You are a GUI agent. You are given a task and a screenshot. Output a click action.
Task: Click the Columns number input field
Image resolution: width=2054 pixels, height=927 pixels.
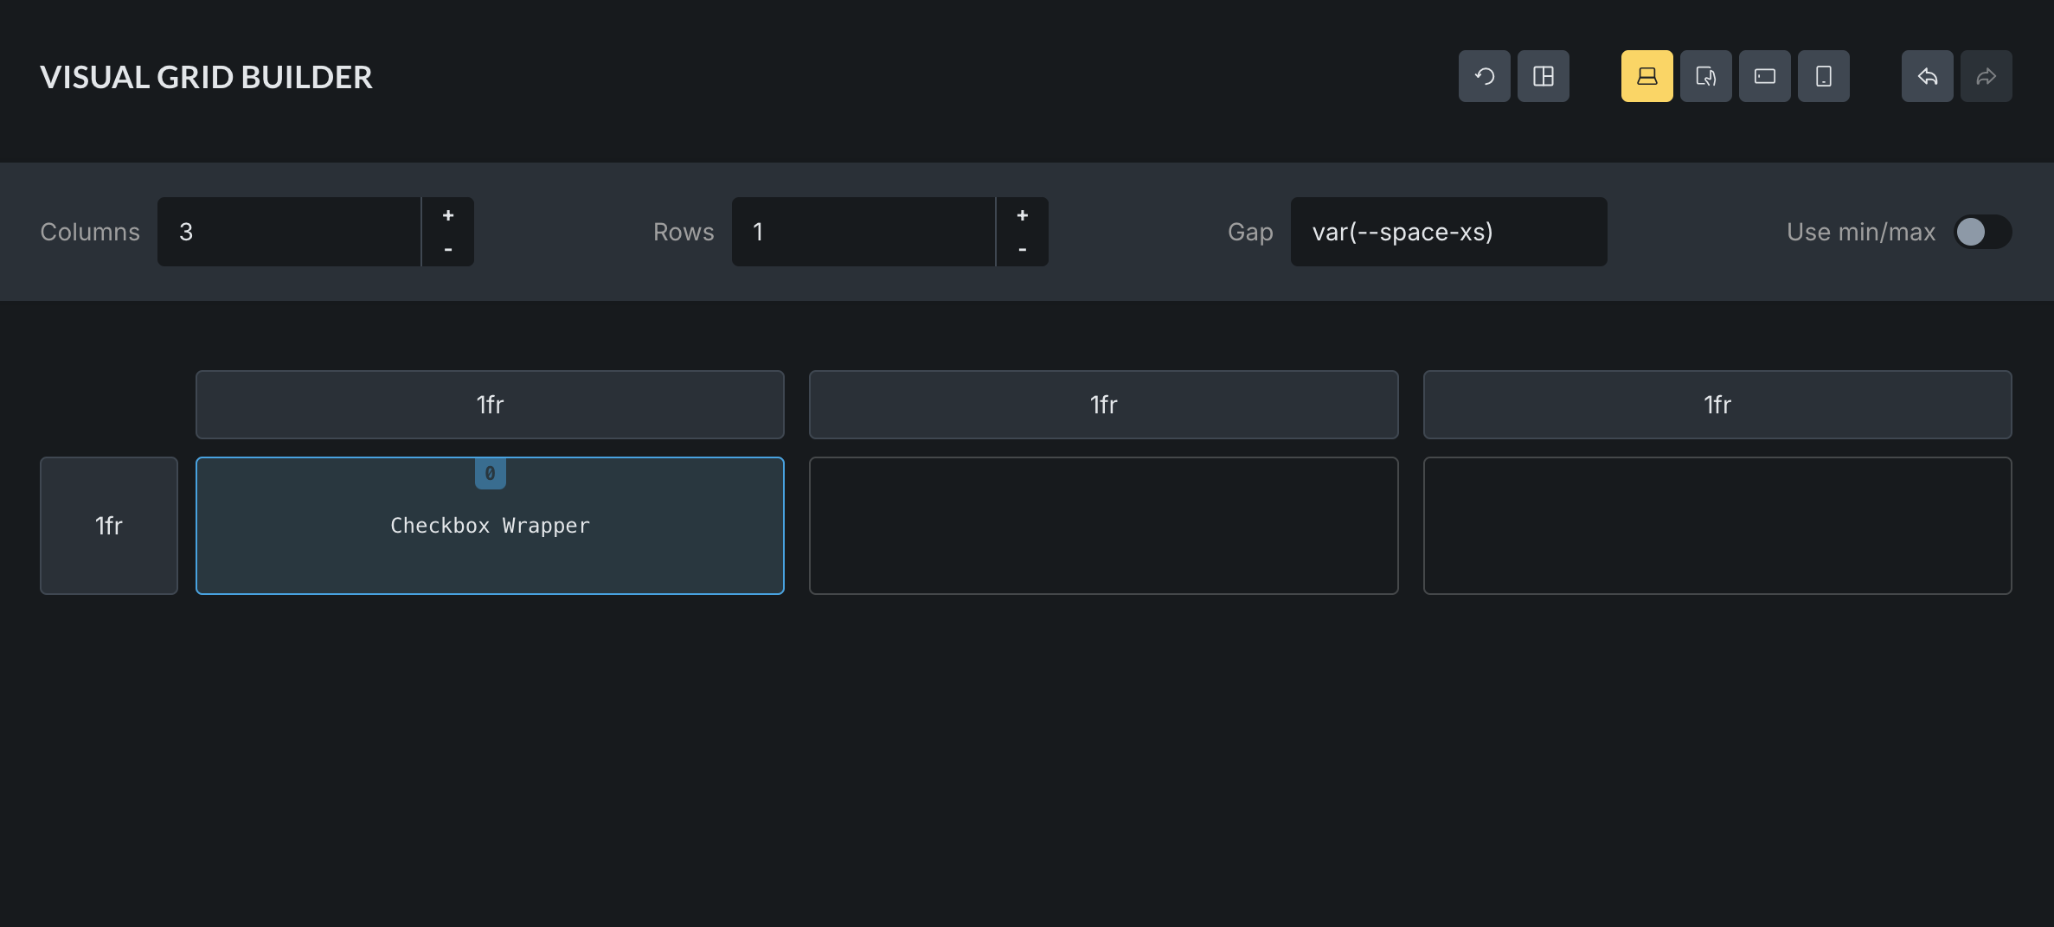[x=288, y=232]
